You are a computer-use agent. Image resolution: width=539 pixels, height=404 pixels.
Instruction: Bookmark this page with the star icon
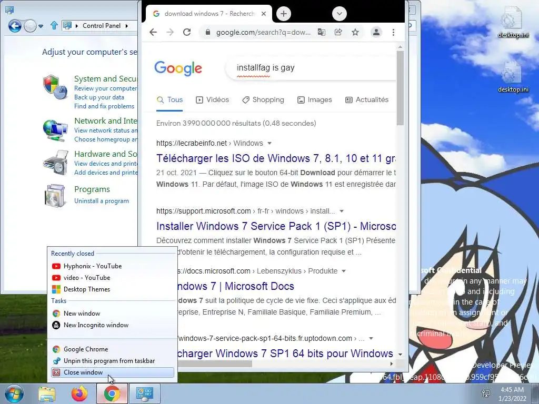click(355, 32)
